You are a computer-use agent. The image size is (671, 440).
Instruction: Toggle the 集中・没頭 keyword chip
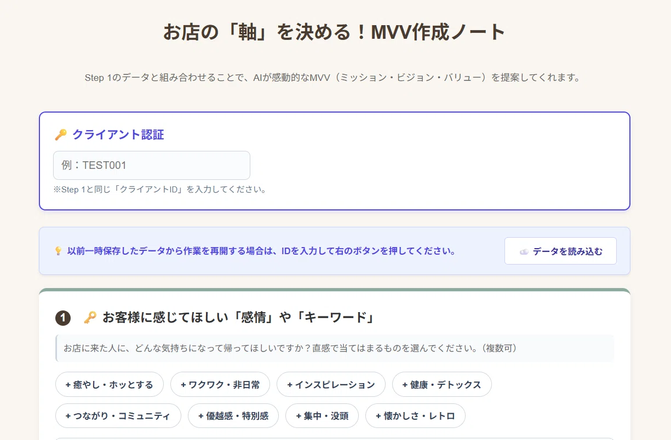322,415
